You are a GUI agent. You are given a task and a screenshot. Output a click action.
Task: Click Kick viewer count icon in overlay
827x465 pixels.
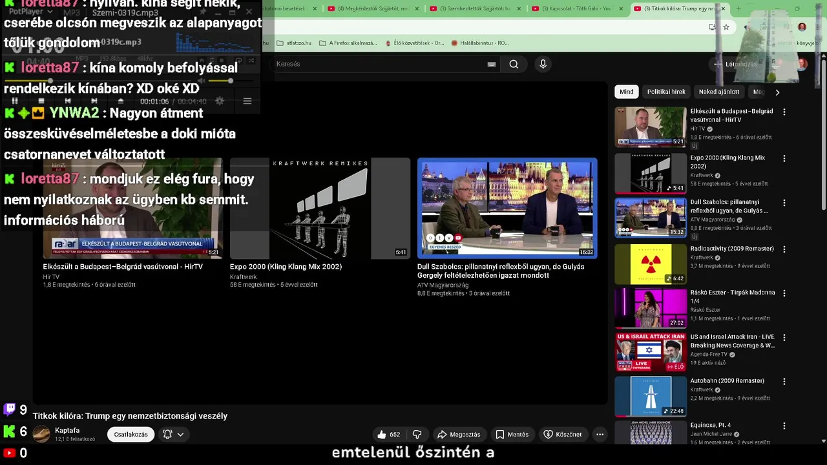[x=9, y=431]
